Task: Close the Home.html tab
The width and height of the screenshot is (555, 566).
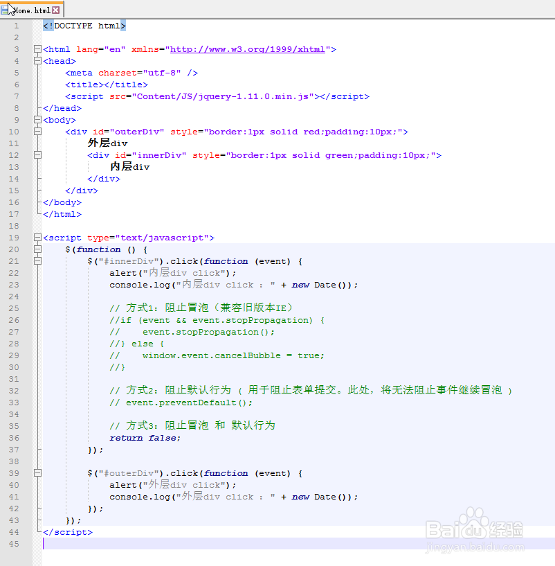Action: pos(55,10)
